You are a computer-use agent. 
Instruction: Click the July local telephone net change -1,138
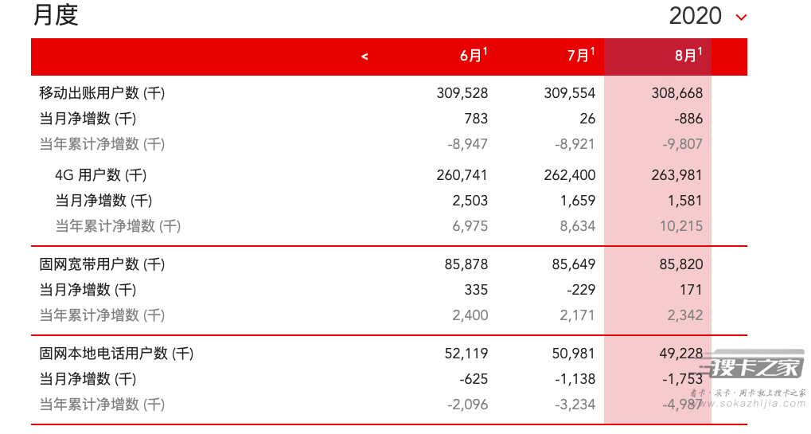(575, 379)
